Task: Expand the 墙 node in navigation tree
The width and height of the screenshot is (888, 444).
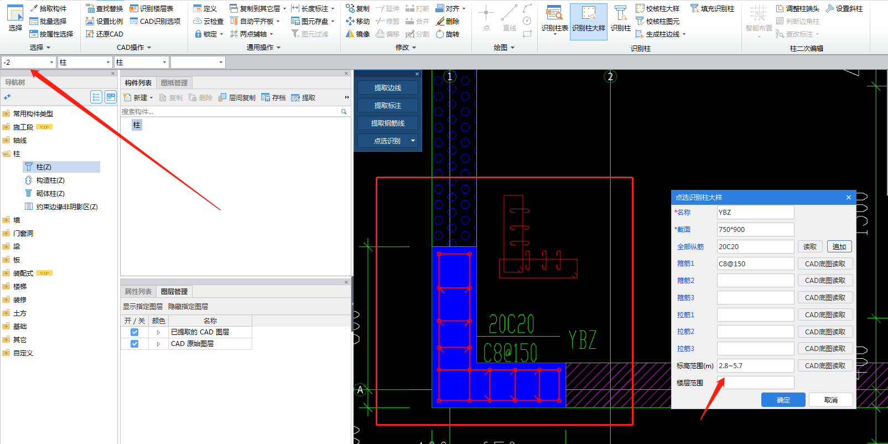Action: pos(6,220)
